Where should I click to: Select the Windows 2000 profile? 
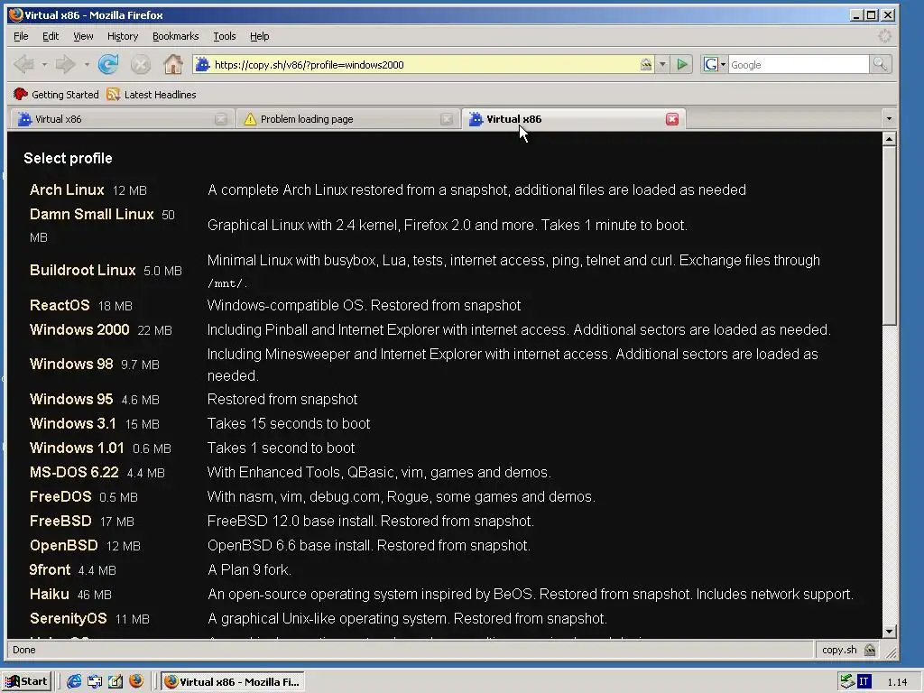click(x=79, y=329)
